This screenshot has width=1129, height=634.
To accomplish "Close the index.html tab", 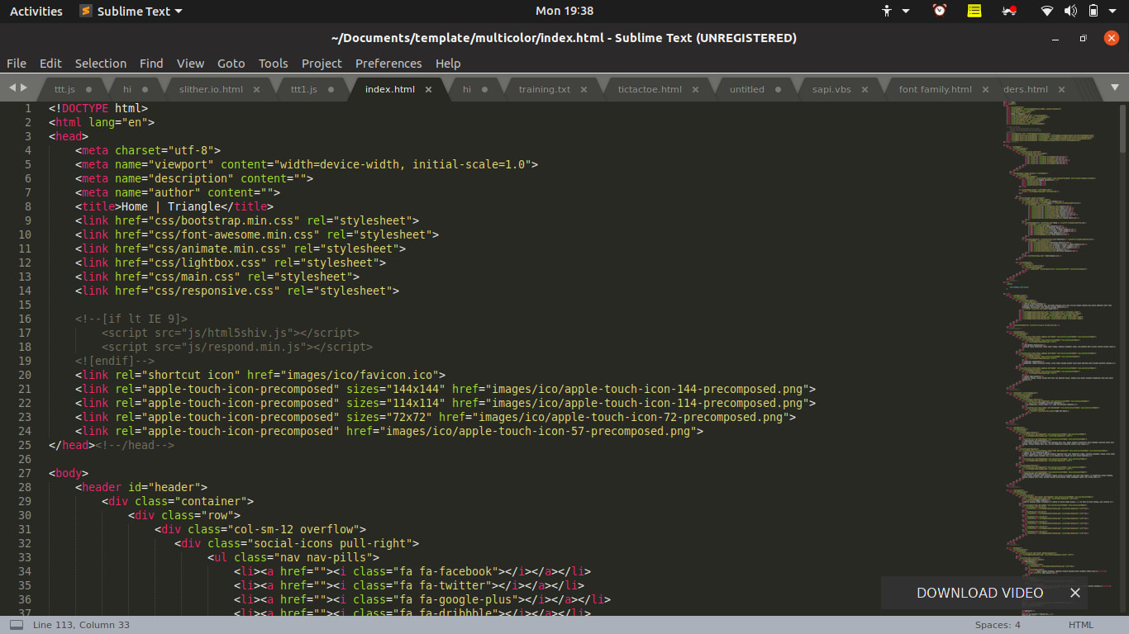I will pyautogui.click(x=428, y=89).
